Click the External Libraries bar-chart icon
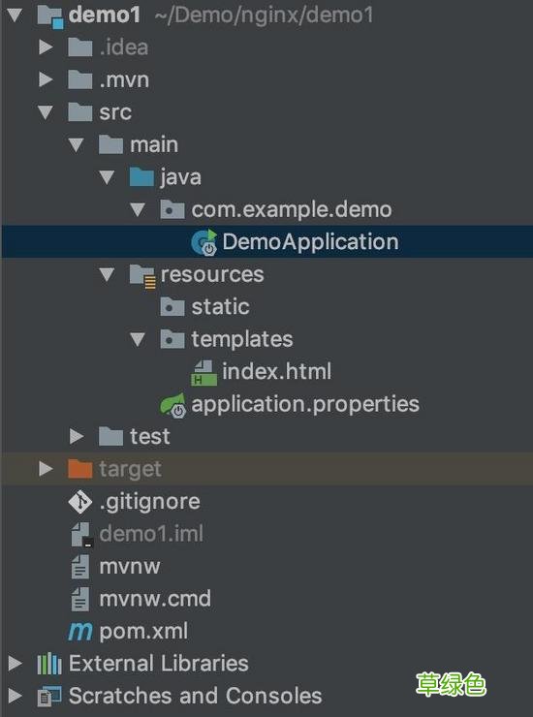Screen dimensions: 533x717 pyautogui.click(x=49, y=664)
